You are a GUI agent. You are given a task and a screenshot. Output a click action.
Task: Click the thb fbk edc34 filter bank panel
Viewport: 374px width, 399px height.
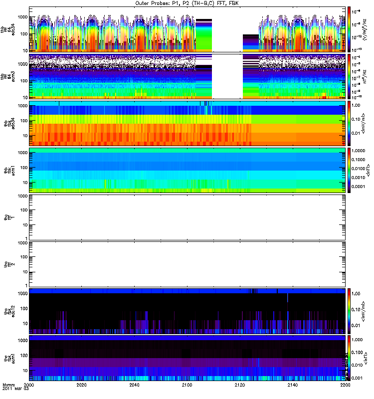187,123
